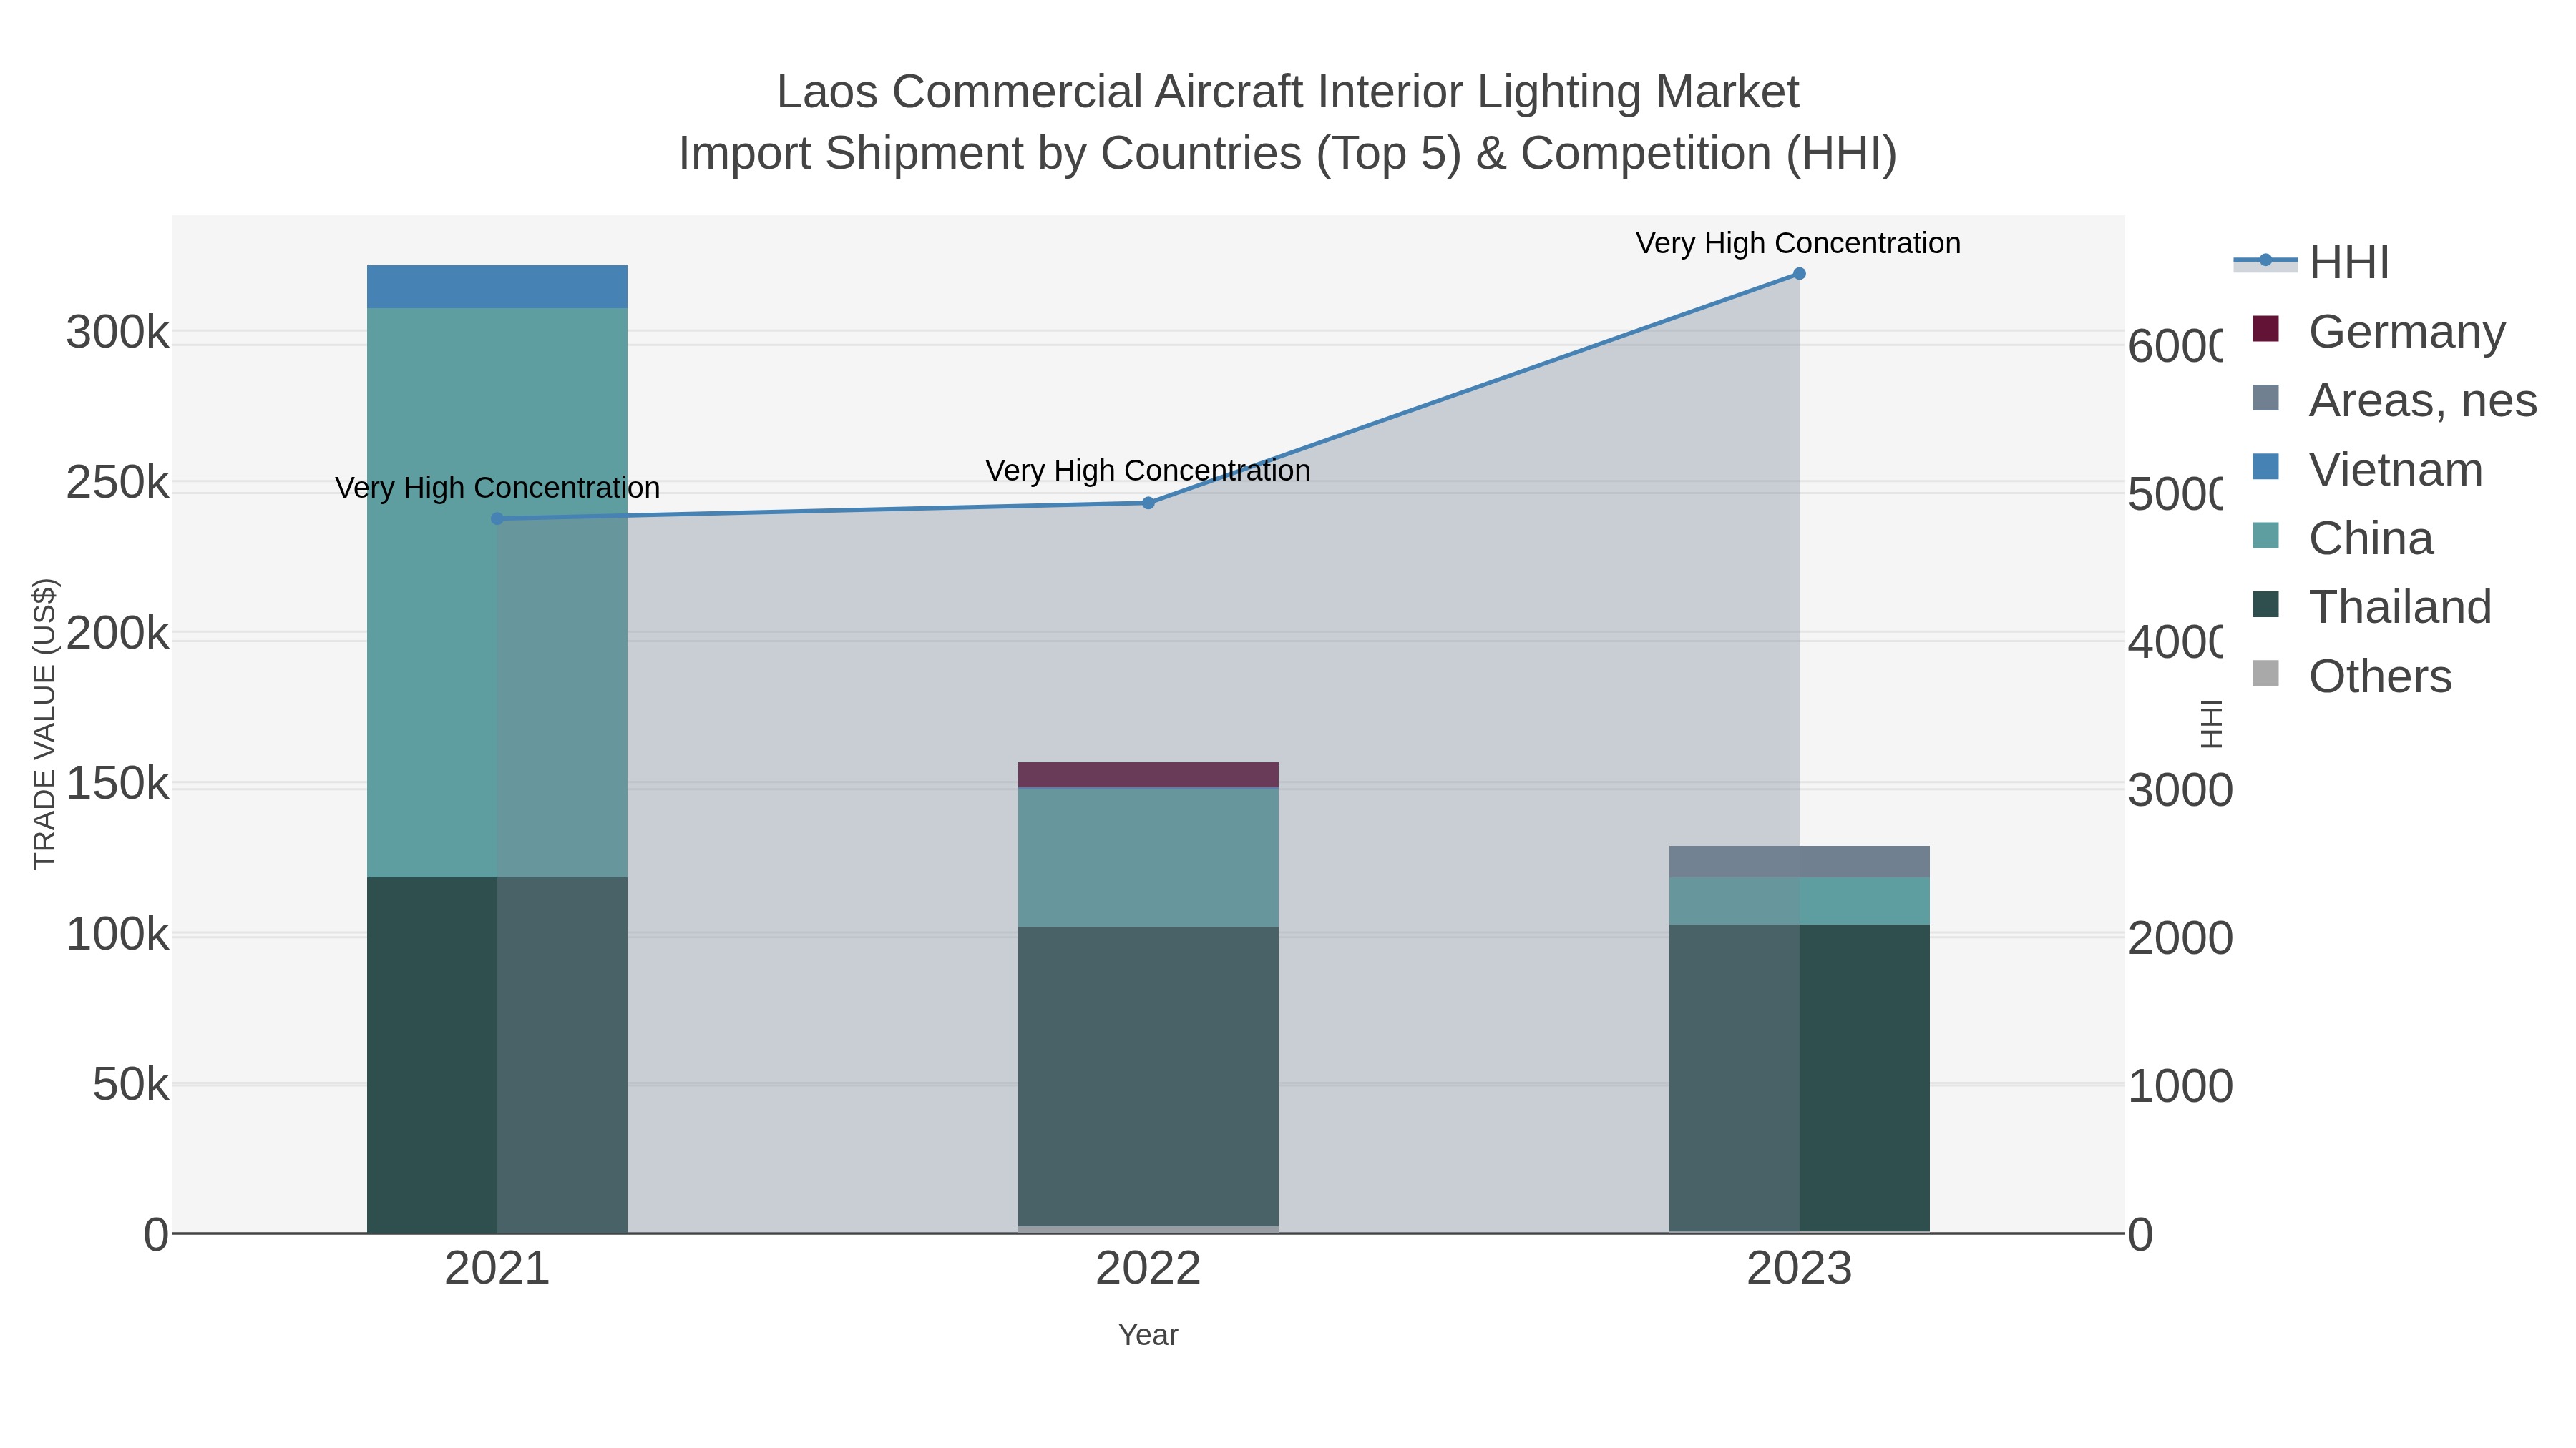
Task: Click the 2021 x-axis label
Action: (497, 1269)
